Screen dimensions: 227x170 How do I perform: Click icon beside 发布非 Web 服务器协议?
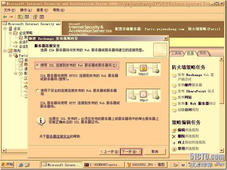174,104
